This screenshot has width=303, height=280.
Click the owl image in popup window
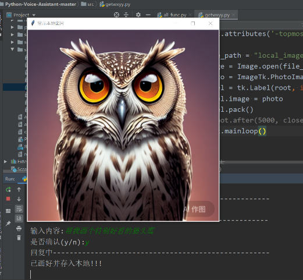123,125
